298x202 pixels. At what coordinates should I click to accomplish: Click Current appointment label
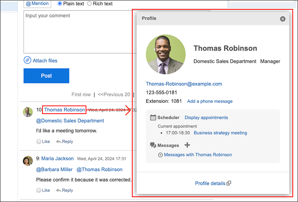point(177,126)
